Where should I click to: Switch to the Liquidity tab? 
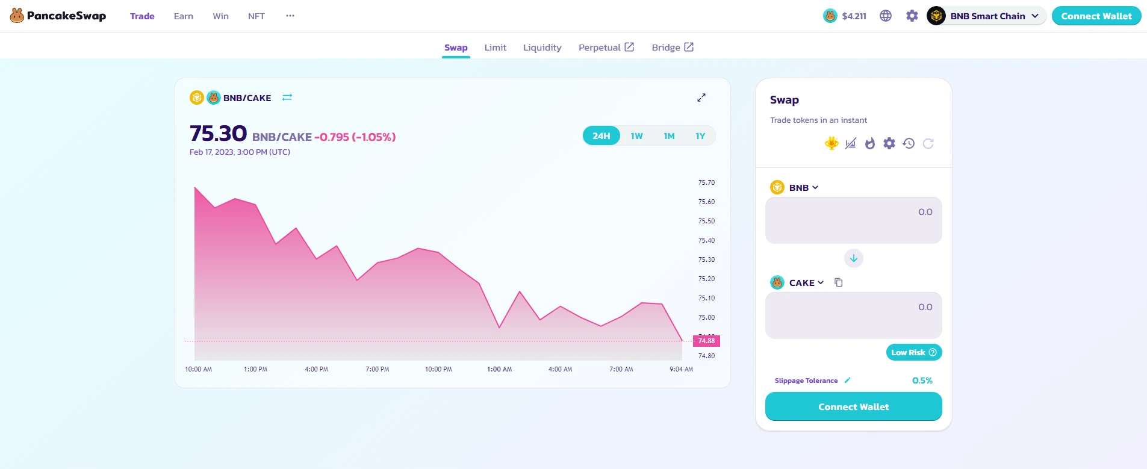pyautogui.click(x=542, y=48)
